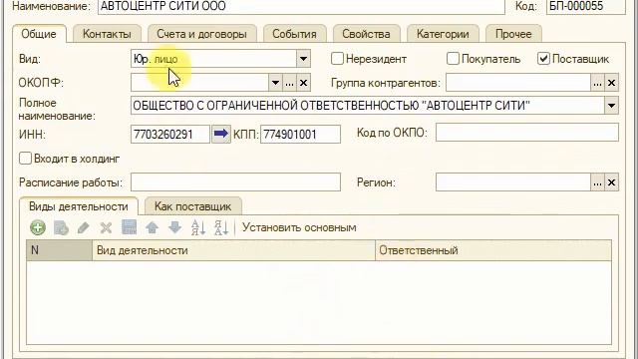Clear the ОКОПФ field
The width and height of the screenshot is (638, 359).
tap(303, 83)
